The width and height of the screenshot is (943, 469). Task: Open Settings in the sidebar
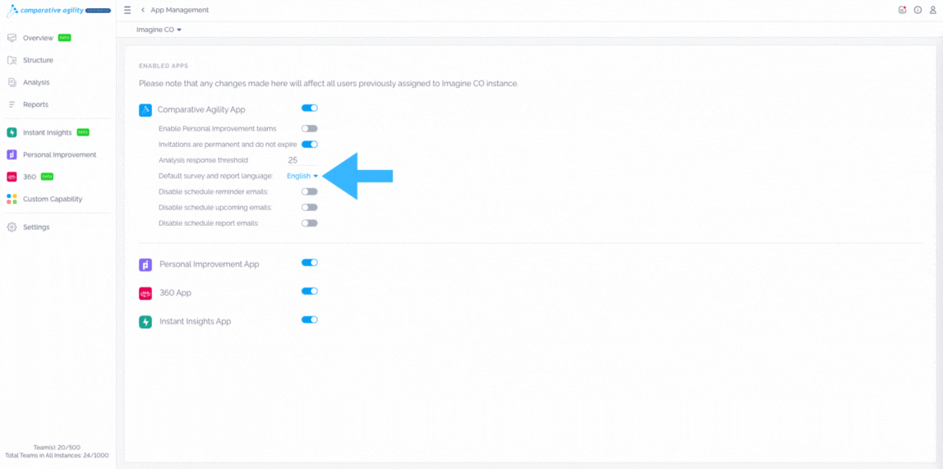[x=35, y=227]
